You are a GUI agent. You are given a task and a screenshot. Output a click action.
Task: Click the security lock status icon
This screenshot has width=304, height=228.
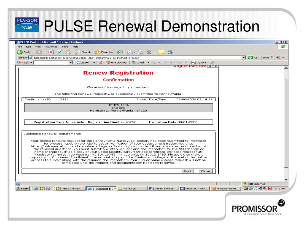tap(245, 184)
